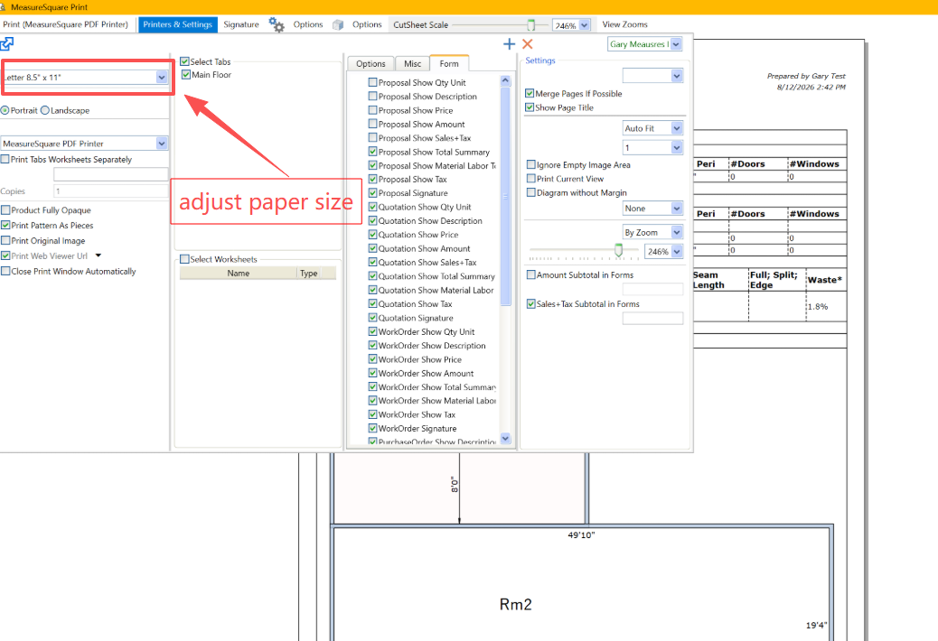Open the Auto Fit dropdown
The width and height of the screenshot is (938, 641).
(x=677, y=128)
